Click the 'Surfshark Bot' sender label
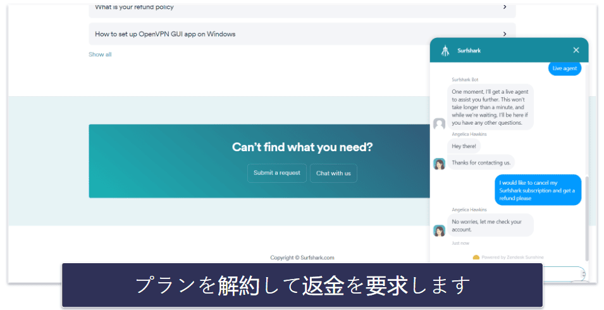604x310 pixels. coord(465,80)
